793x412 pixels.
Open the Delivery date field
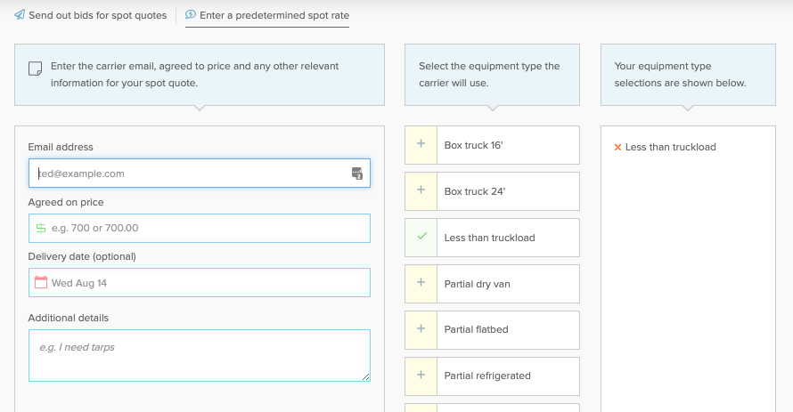click(200, 283)
